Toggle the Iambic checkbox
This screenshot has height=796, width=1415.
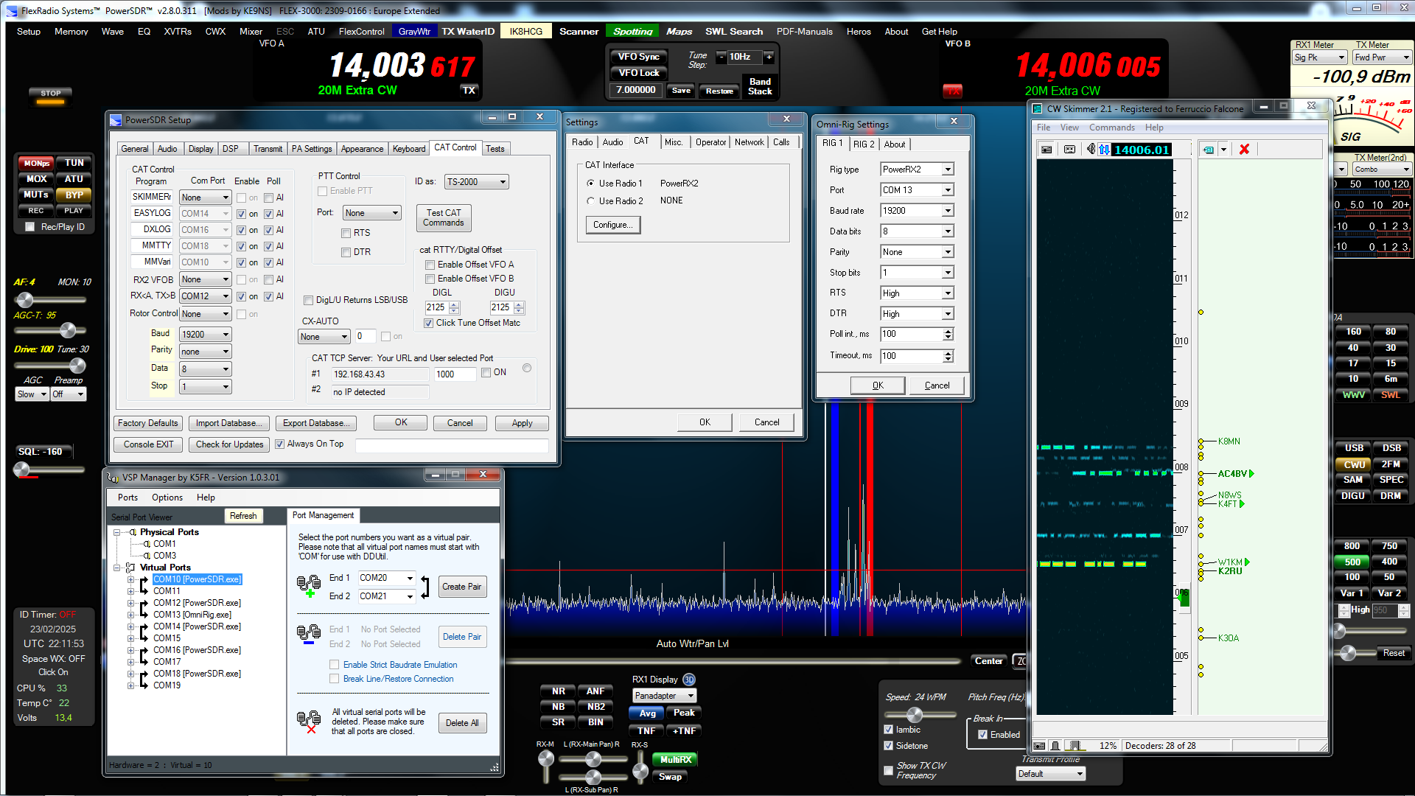888,730
